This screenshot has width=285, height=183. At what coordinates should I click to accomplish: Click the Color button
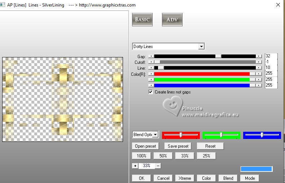[x=206, y=178]
